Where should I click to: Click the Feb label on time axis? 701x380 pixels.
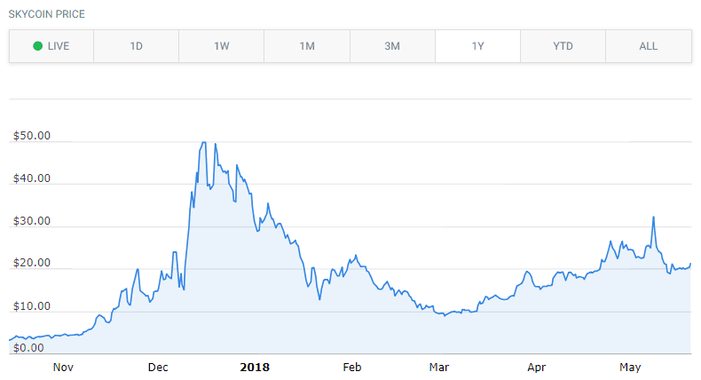click(352, 368)
